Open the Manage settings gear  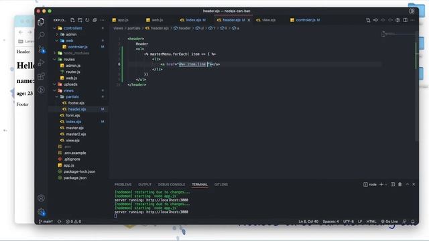click(x=42, y=212)
